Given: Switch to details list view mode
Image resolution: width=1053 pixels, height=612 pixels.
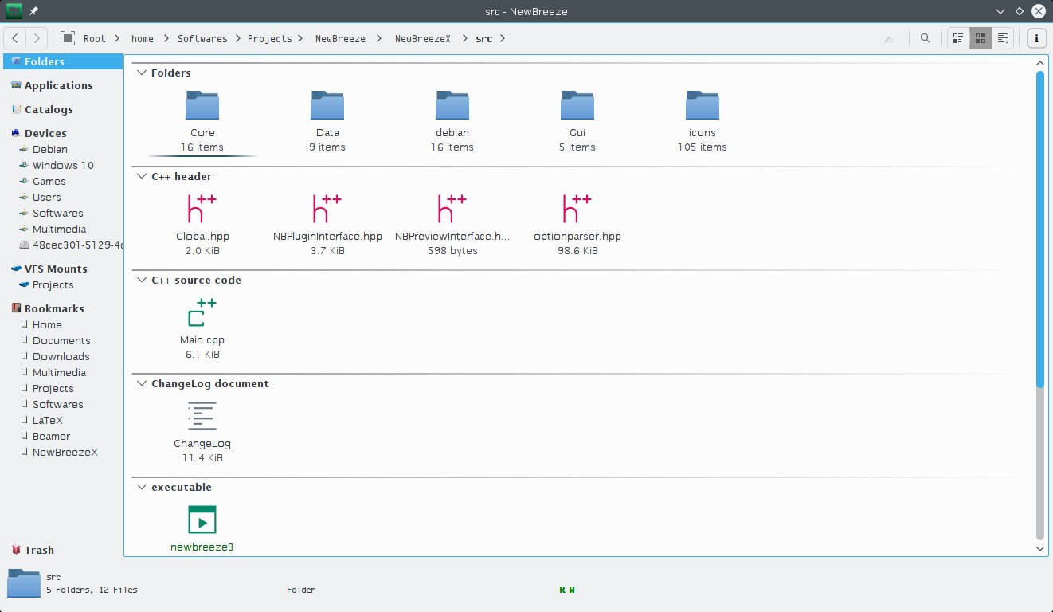Looking at the screenshot, I should tap(1003, 38).
